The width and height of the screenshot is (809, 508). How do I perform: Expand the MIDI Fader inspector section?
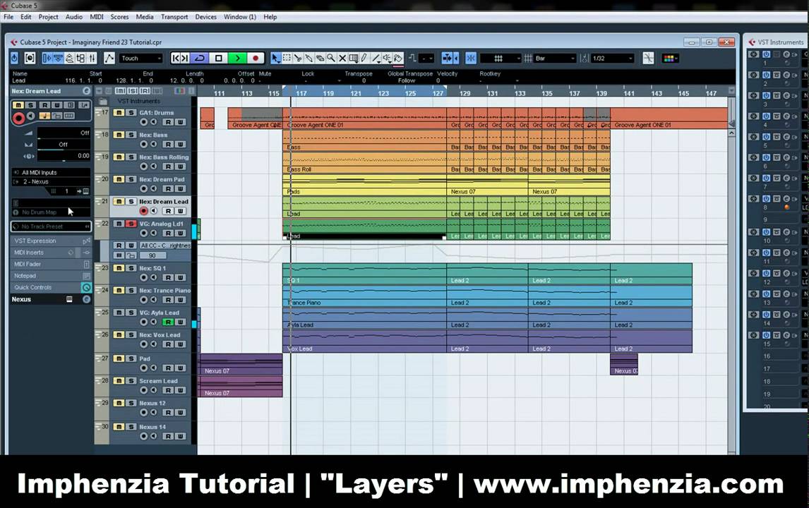(51, 264)
